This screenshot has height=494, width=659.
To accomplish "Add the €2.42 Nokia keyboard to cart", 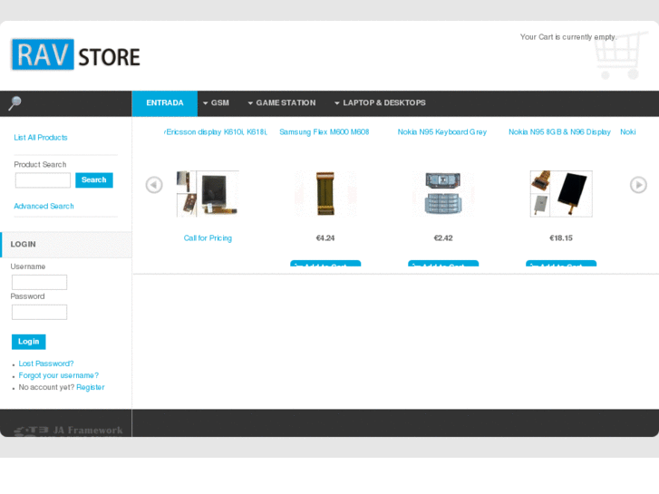I will 443,264.
